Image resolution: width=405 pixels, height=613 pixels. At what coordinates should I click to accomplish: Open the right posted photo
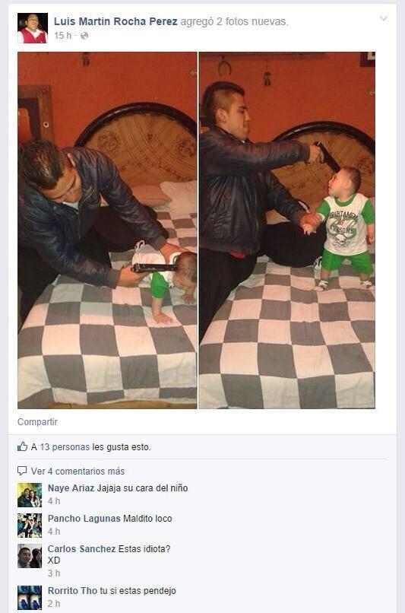click(287, 230)
